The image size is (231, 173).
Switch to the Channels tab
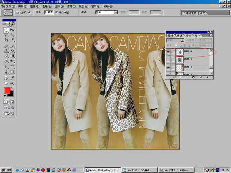[180, 35]
